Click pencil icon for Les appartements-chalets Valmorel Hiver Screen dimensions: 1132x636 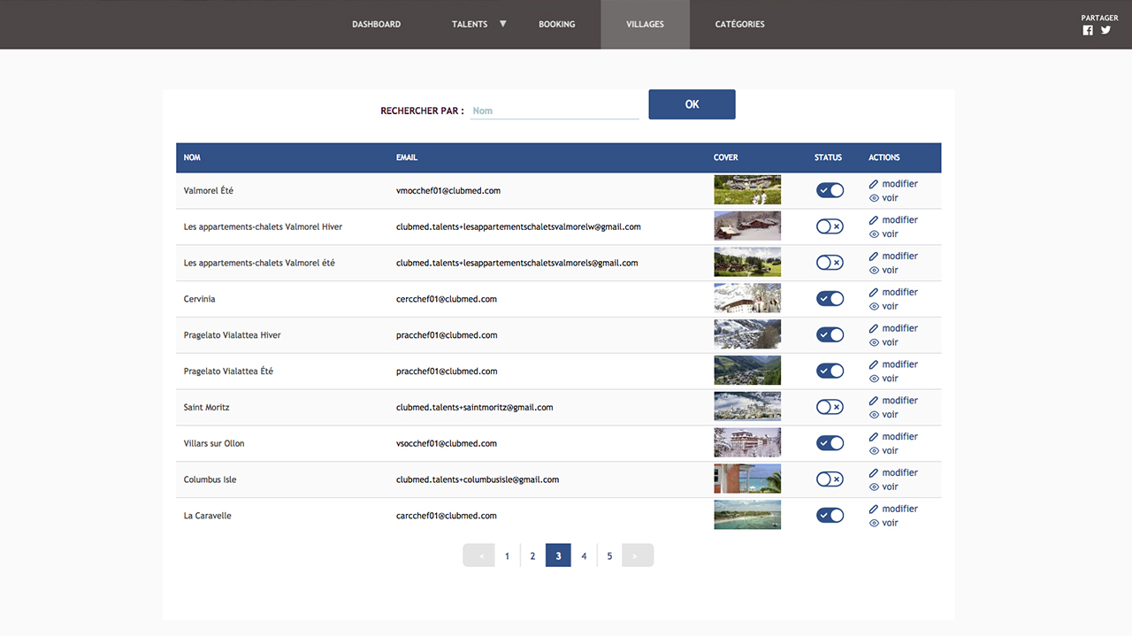click(874, 220)
